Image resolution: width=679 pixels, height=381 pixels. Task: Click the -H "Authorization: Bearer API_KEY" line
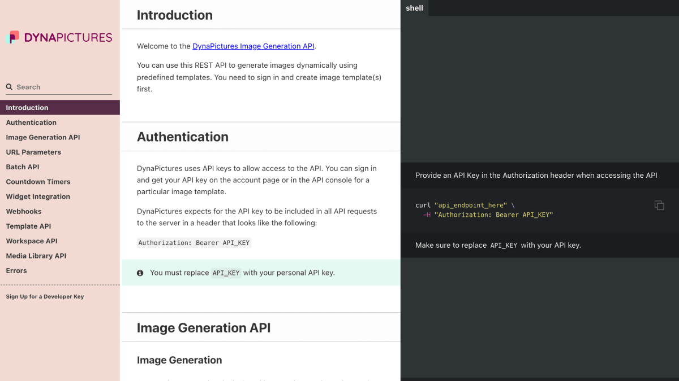tap(488, 215)
